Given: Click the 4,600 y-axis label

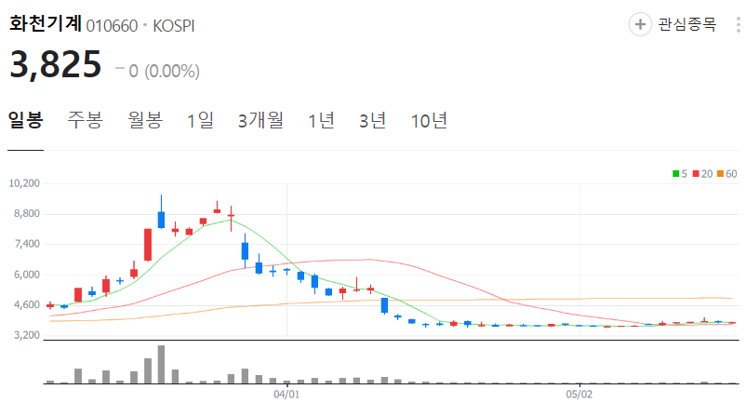Looking at the screenshot, I should coord(27,305).
